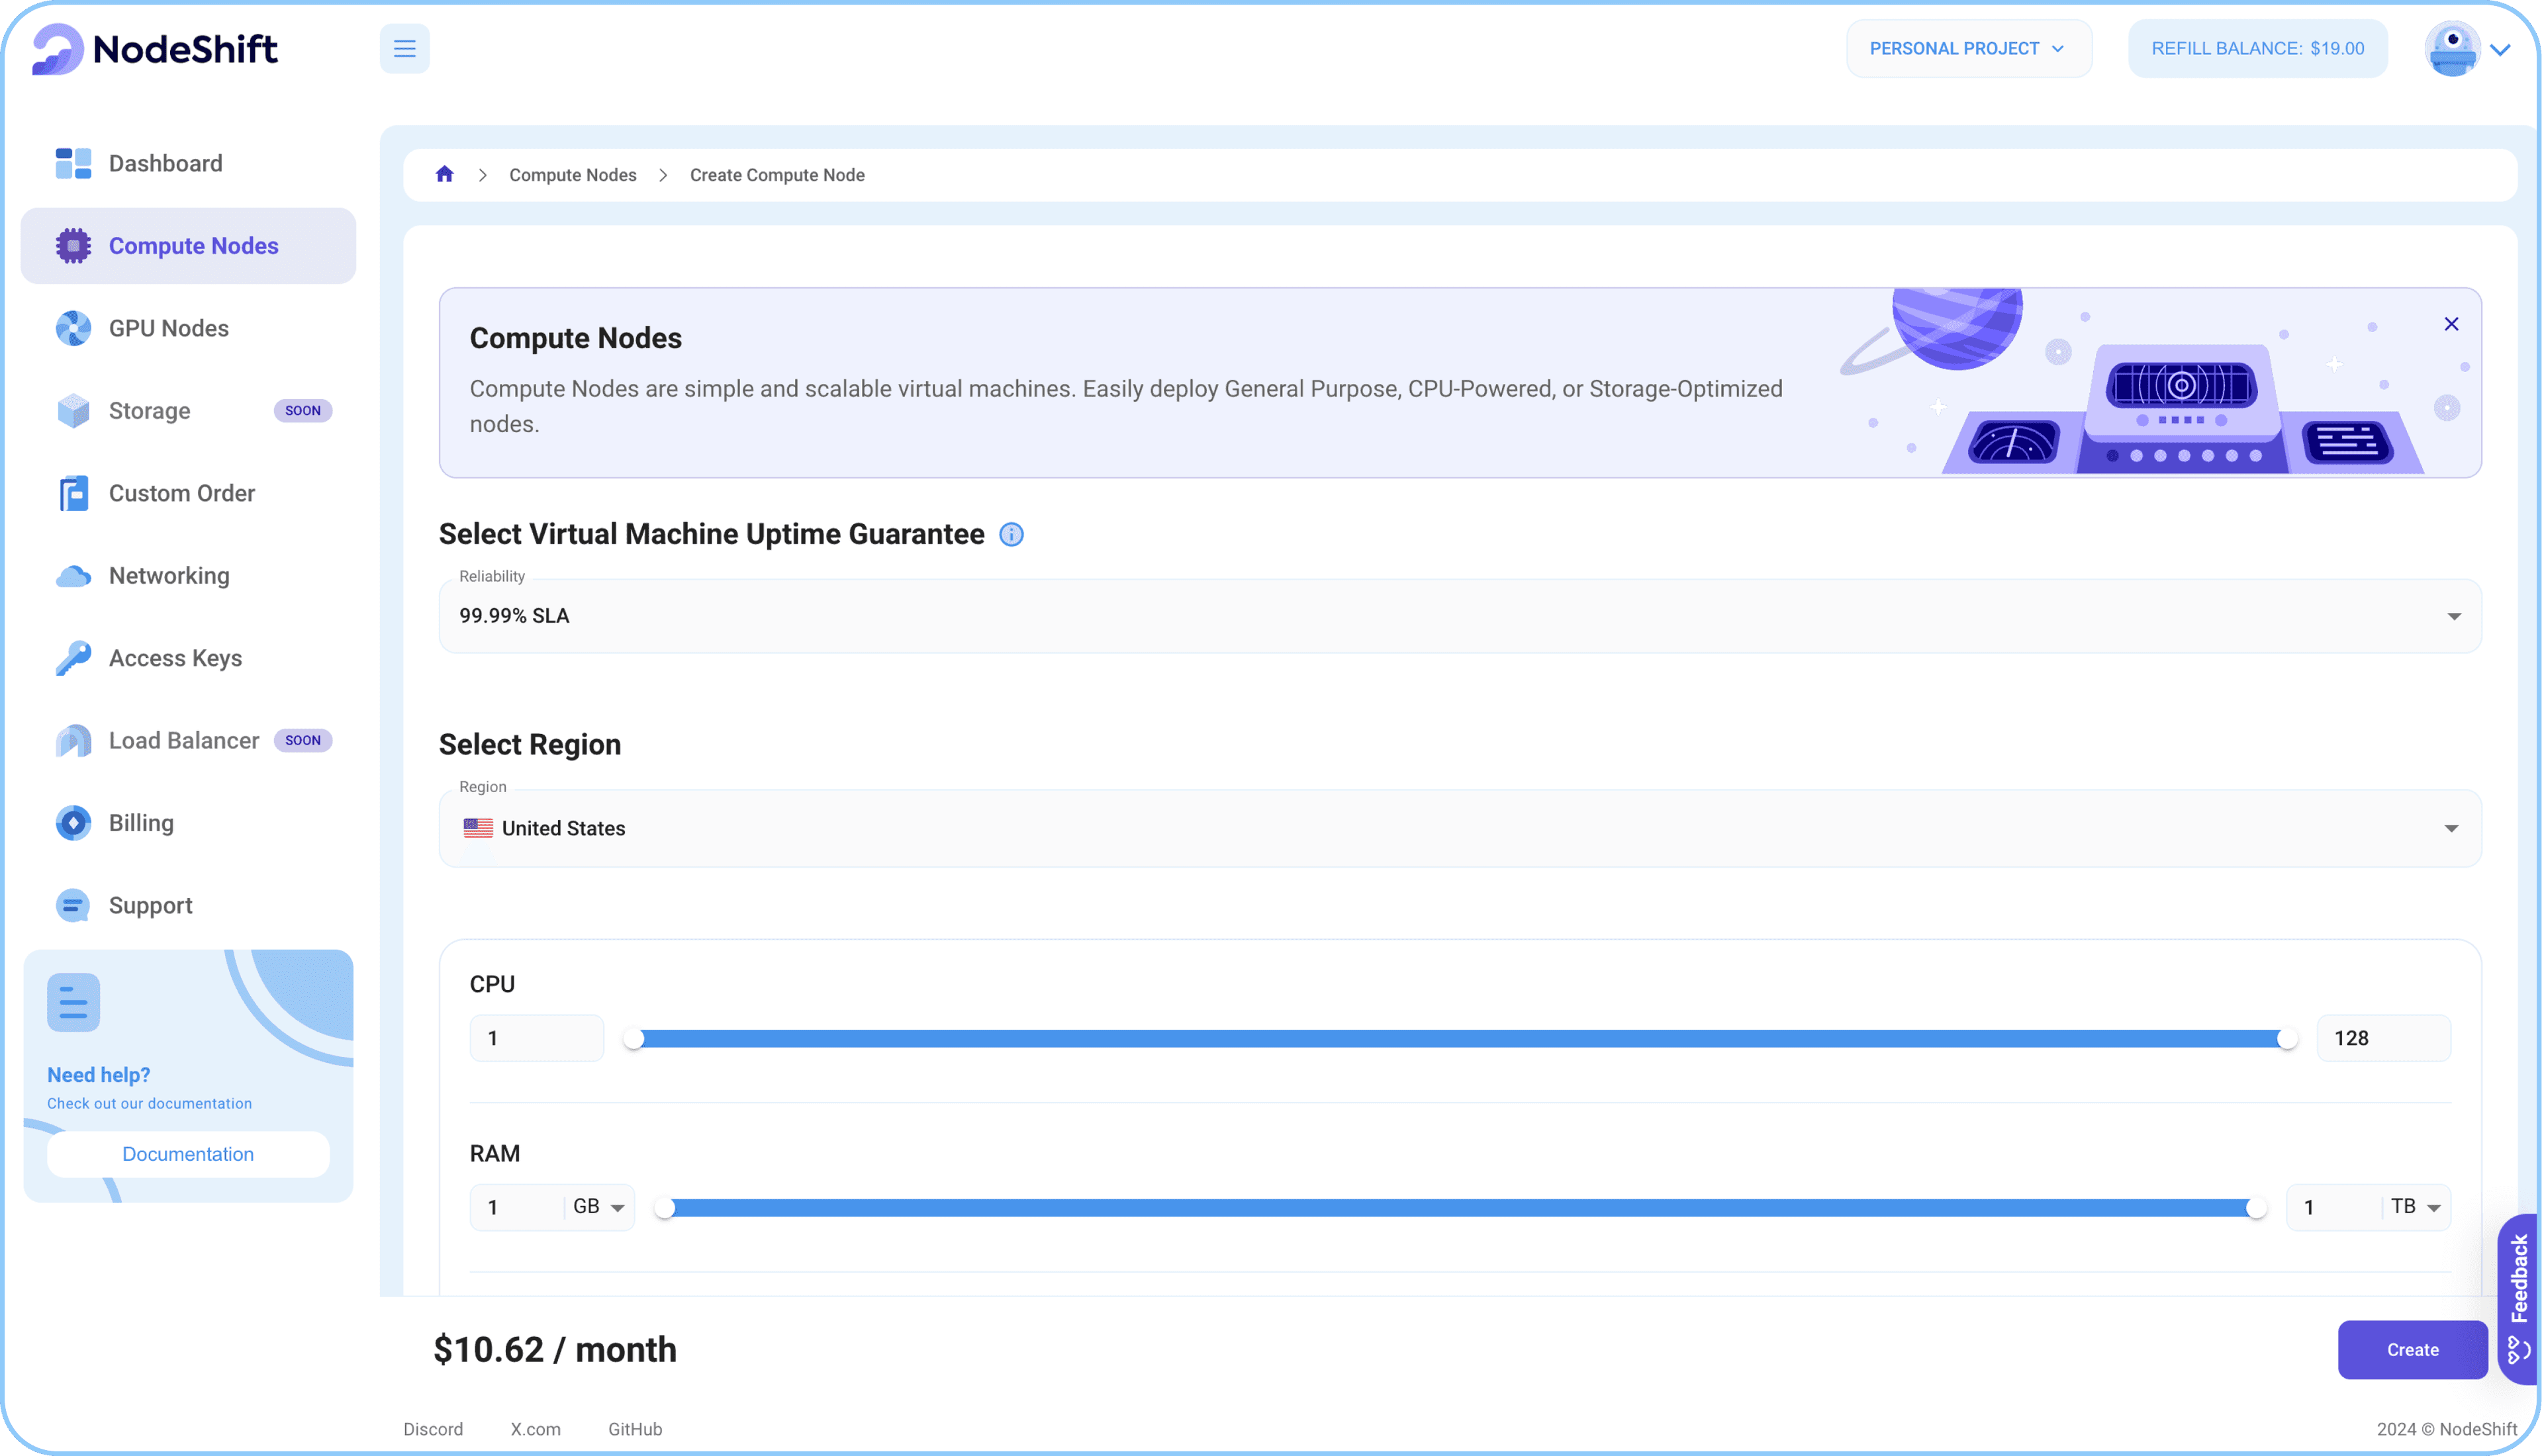This screenshot has width=2542, height=1456.
Task: Click the CPU minimum value field
Action: click(x=537, y=1038)
